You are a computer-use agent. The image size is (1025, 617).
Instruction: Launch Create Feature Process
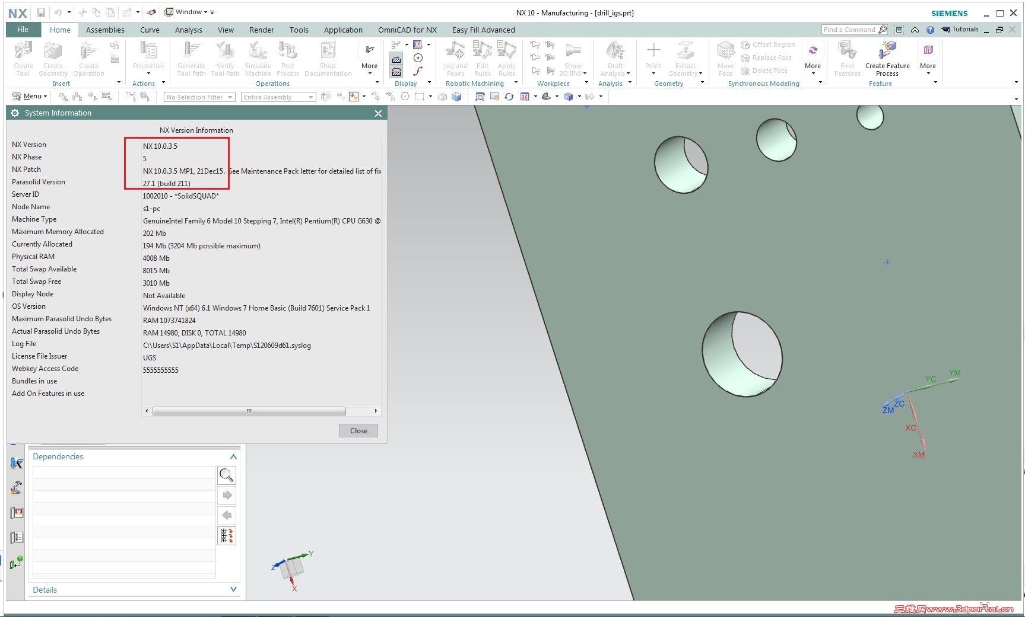click(x=887, y=59)
